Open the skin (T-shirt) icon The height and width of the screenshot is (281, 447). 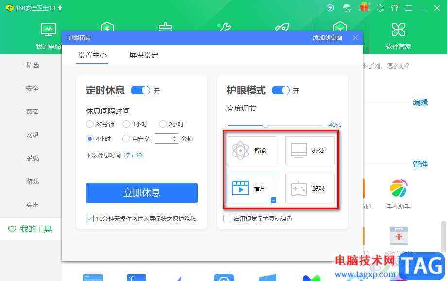point(395,8)
